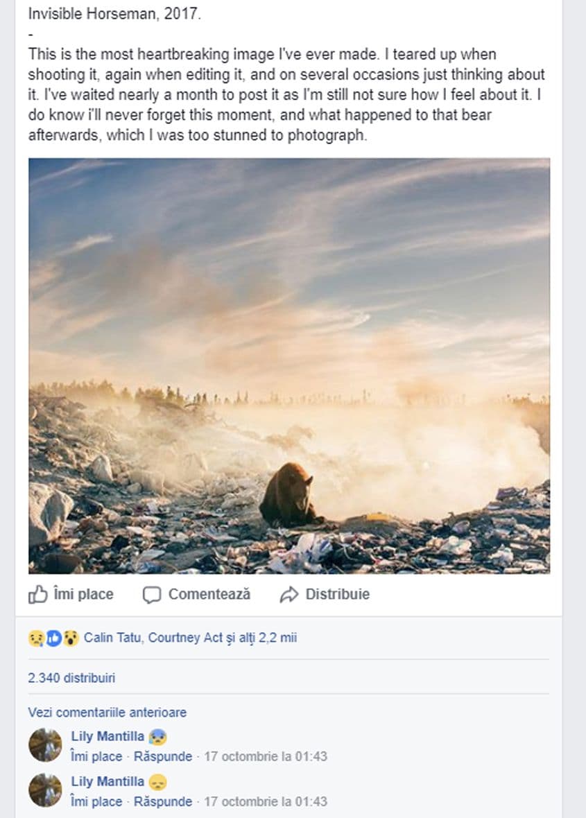586x818 pixels.
Task: Expand Vezi comentariile anterioare
Action: coord(107,713)
